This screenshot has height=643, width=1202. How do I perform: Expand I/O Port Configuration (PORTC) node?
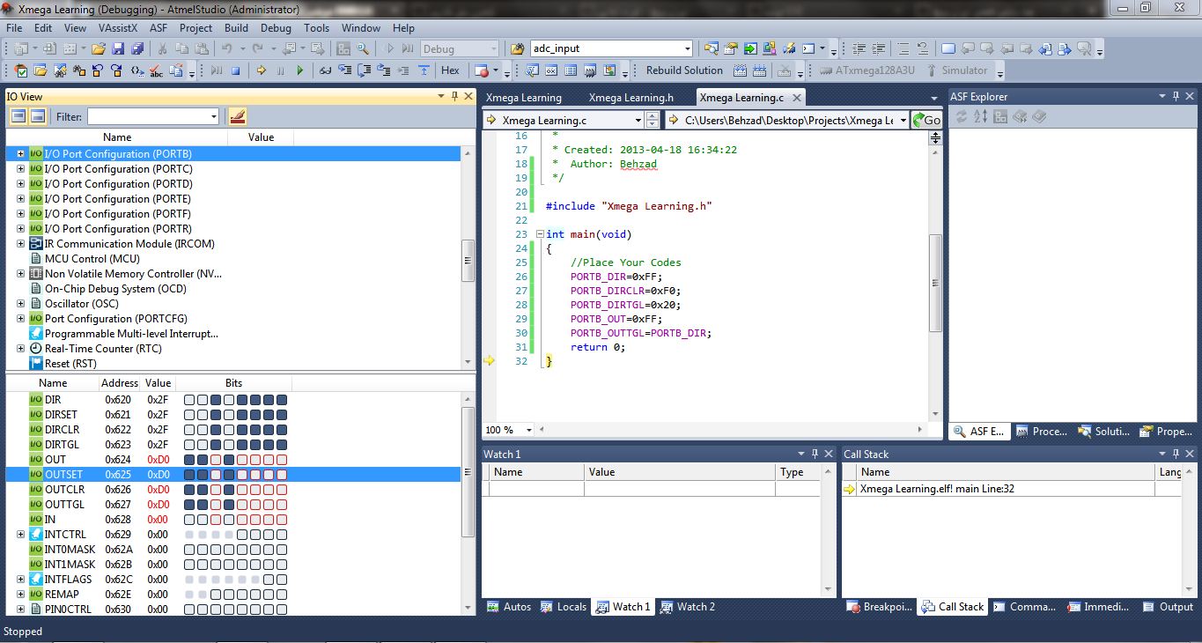(20, 169)
